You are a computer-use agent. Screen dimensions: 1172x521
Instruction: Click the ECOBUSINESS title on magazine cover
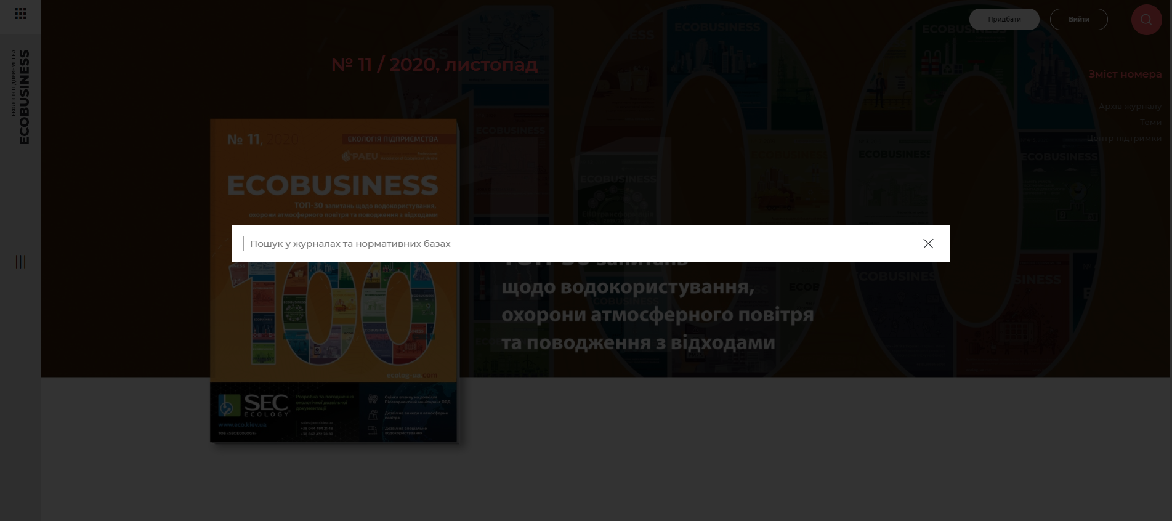pyautogui.click(x=333, y=185)
